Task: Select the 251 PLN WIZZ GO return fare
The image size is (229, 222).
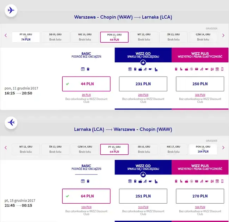Action: [x=143, y=196]
